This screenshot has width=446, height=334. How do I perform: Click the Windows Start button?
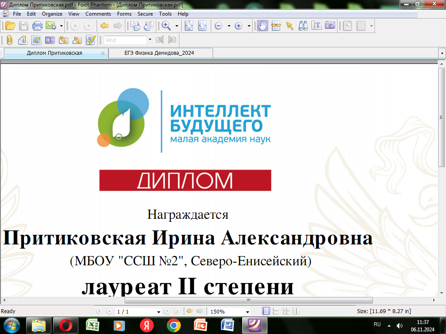click(x=12, y=325)
